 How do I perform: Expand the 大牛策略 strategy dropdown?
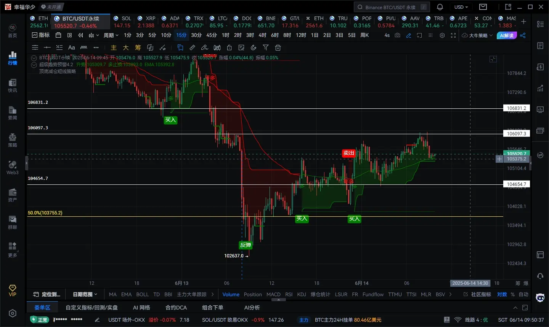477,35
